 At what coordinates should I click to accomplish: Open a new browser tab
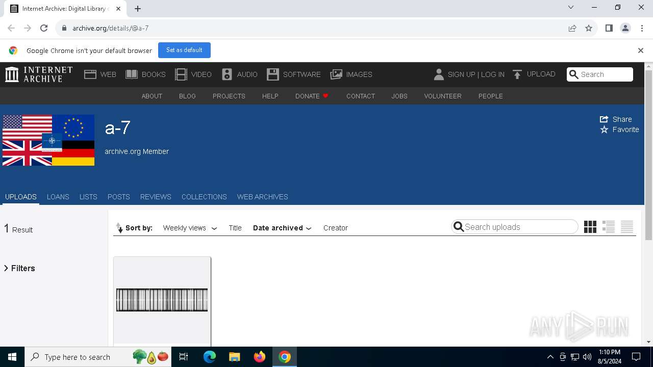pos(138,9)
